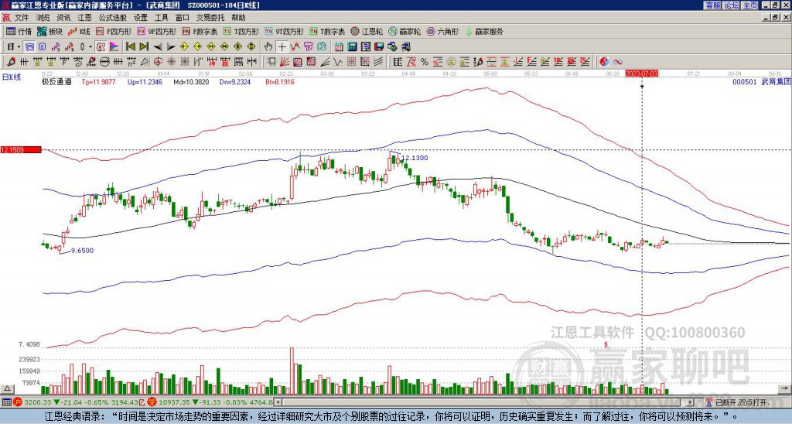Click the yin-yang icon
The width and height of the screenshot is (792, 424).
pos(604,62)
